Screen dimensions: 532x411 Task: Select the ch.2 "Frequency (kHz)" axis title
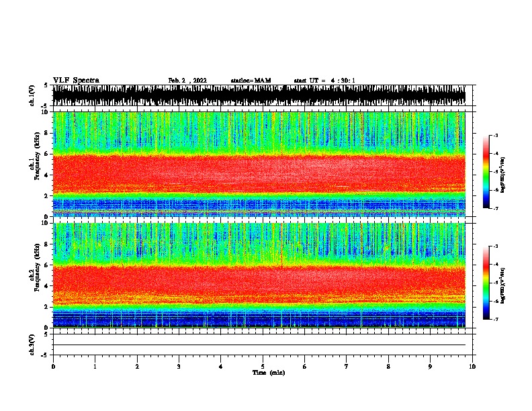coord(37,267)
